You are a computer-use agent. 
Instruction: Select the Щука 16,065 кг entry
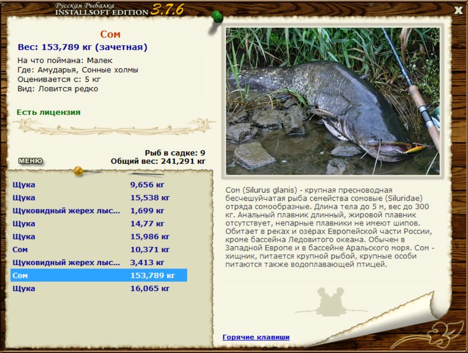[x=99, y=289]
